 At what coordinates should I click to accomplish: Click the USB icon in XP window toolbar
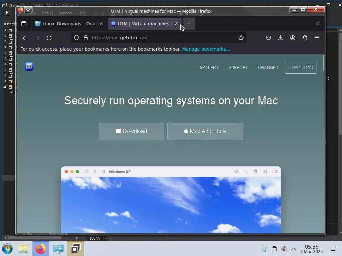pyautogui.click(x=255, y=171)
